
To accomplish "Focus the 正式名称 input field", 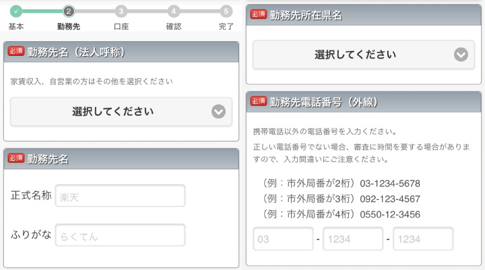I will (121, 195).
